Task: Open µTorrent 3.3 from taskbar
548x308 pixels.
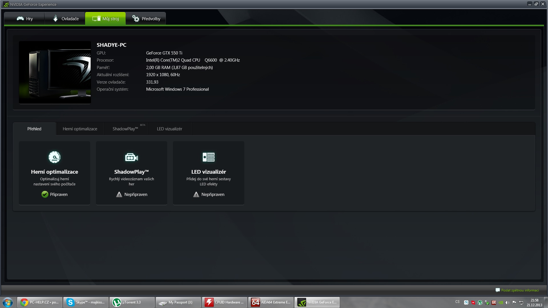Action: pos(132,302)
